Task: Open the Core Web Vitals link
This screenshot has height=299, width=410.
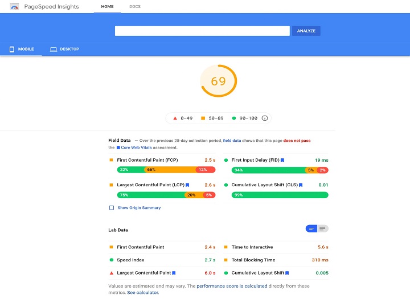Action: [x=136, y=148]
